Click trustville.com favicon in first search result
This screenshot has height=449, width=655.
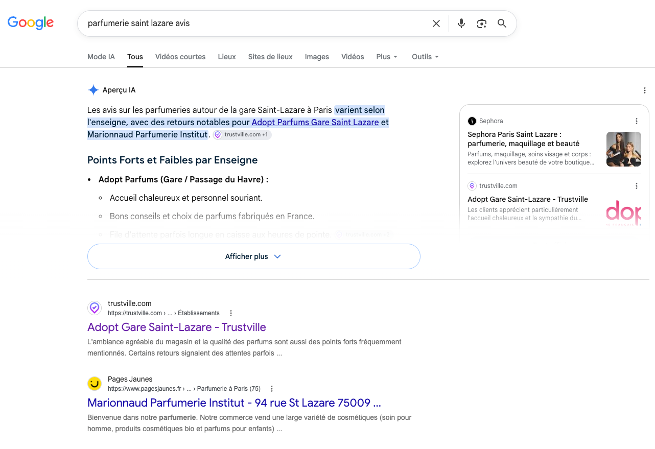pos(95,308)
